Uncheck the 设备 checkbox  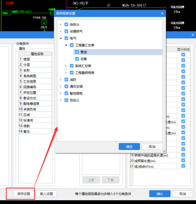[x=77, y=59]
